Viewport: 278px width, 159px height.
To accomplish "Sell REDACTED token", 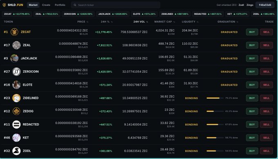I will point(266,125).
